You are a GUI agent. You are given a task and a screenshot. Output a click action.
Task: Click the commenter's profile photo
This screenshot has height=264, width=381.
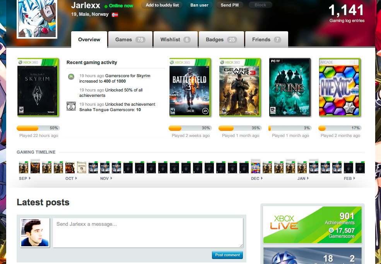pyautogui.click(x=35, y=233)
